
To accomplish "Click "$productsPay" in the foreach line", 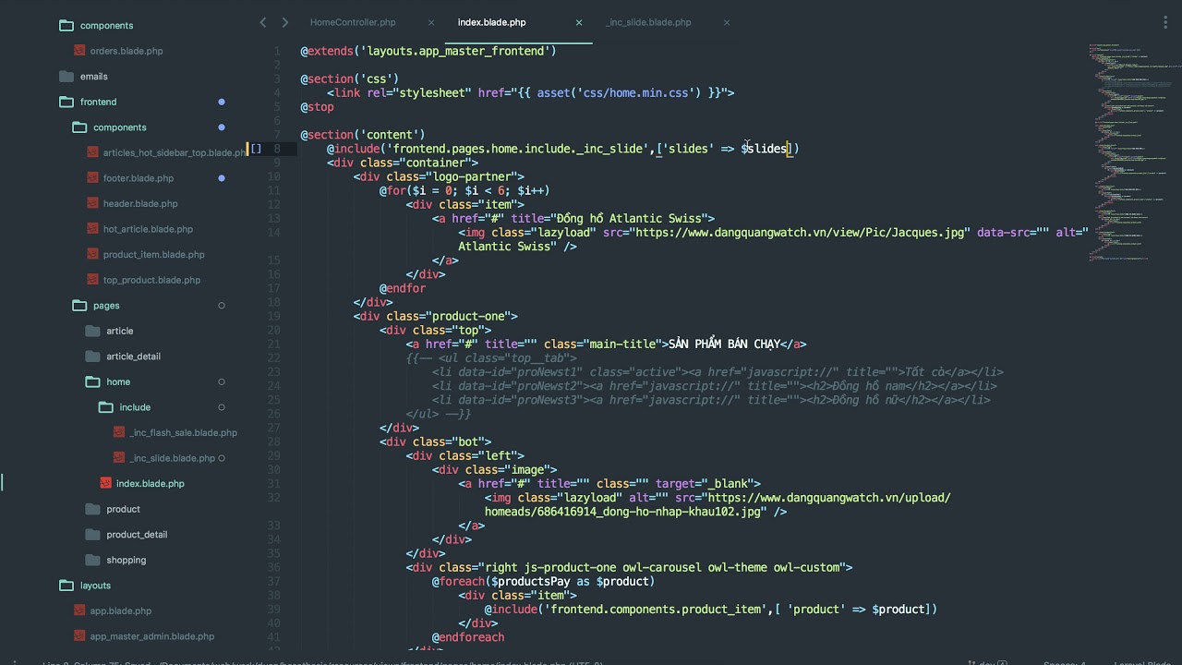I will pyautogui.click(x=531, y=581).
